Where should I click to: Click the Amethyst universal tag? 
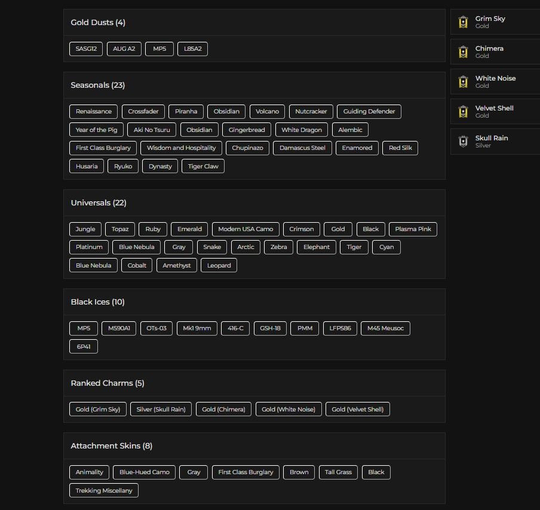(177, 266)
